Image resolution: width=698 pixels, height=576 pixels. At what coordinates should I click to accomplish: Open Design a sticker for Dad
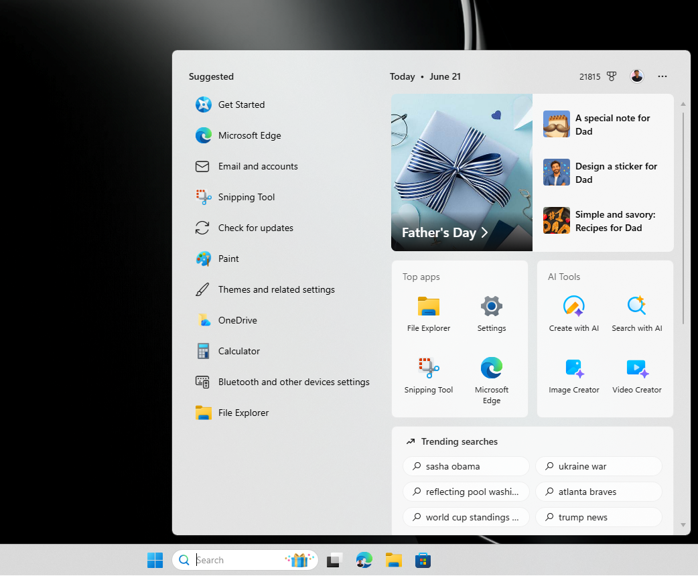click(603, 173)
